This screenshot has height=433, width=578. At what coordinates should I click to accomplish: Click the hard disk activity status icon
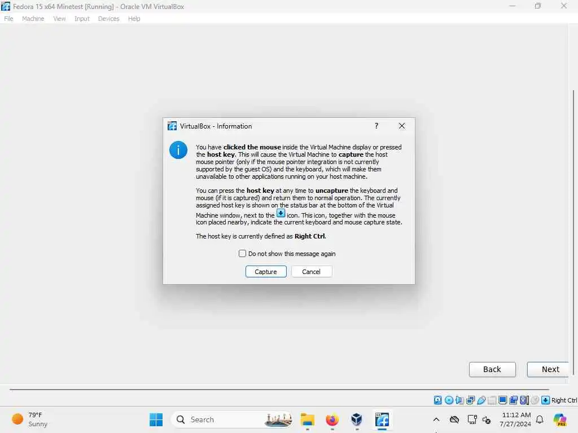(x=437, y=400)
